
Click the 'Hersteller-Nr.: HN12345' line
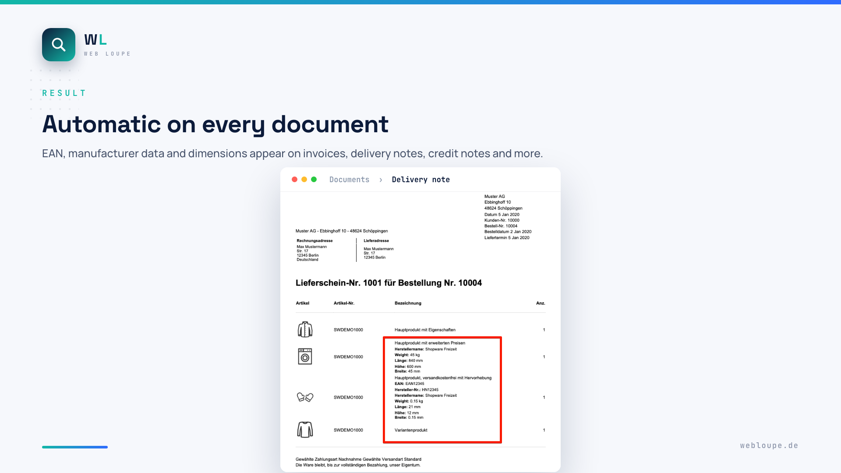pyautogui.click(x=417, y=390)
